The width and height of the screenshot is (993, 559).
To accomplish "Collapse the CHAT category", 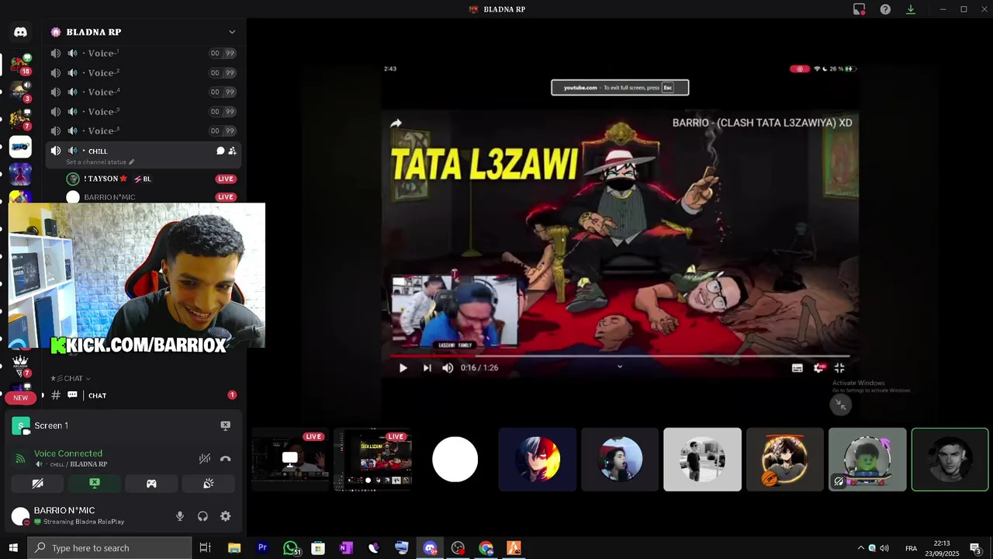I will pyautogui.click(x=71, y=379).
